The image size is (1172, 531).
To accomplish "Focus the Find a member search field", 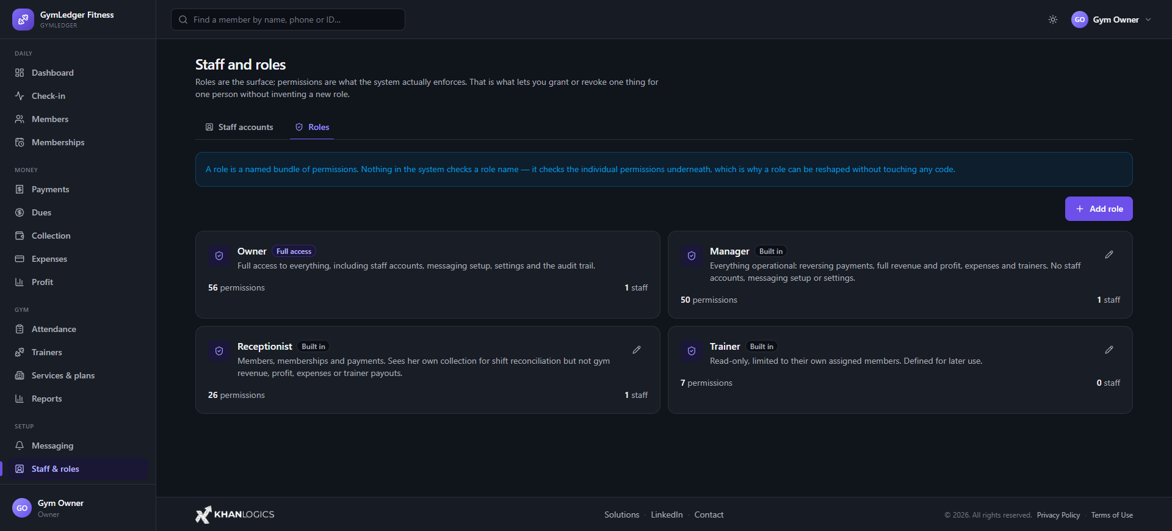I will (x=288, y=20).
